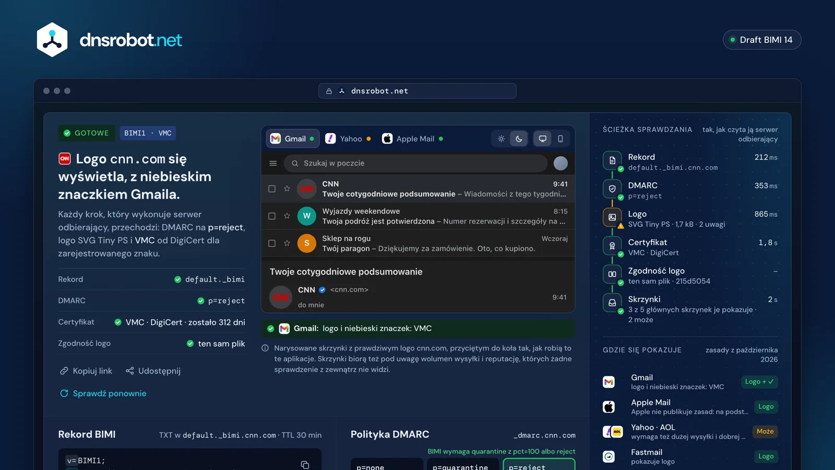Click the 'p=reject' value in DMARC row

coord(226,301)
